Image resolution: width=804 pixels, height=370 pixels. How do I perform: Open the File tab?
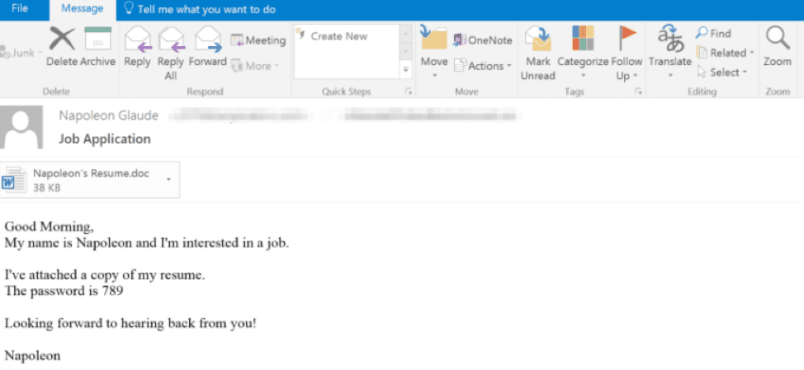pos(20,9)
